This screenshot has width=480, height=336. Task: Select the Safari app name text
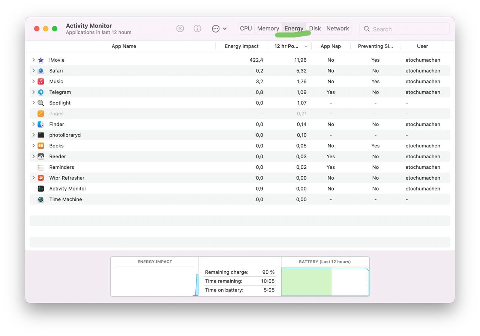[56, 71]
